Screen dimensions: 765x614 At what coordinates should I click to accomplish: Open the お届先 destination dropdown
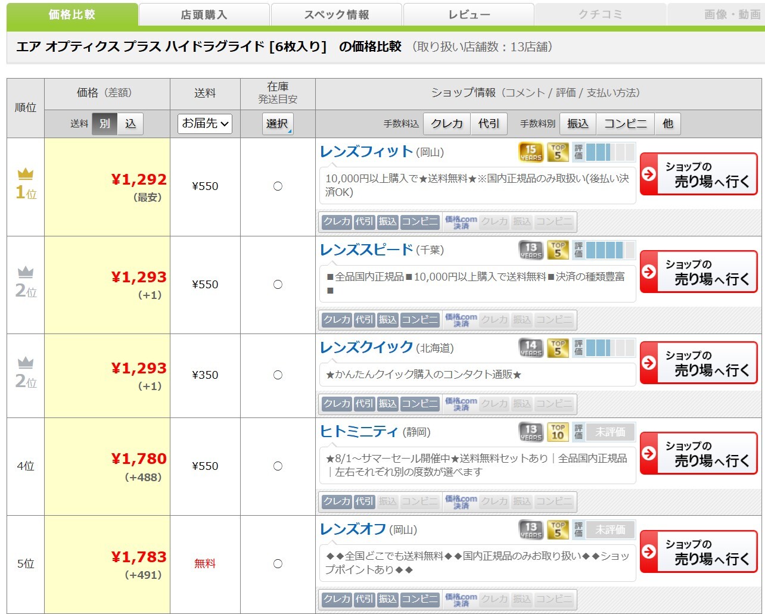[205, 123]
